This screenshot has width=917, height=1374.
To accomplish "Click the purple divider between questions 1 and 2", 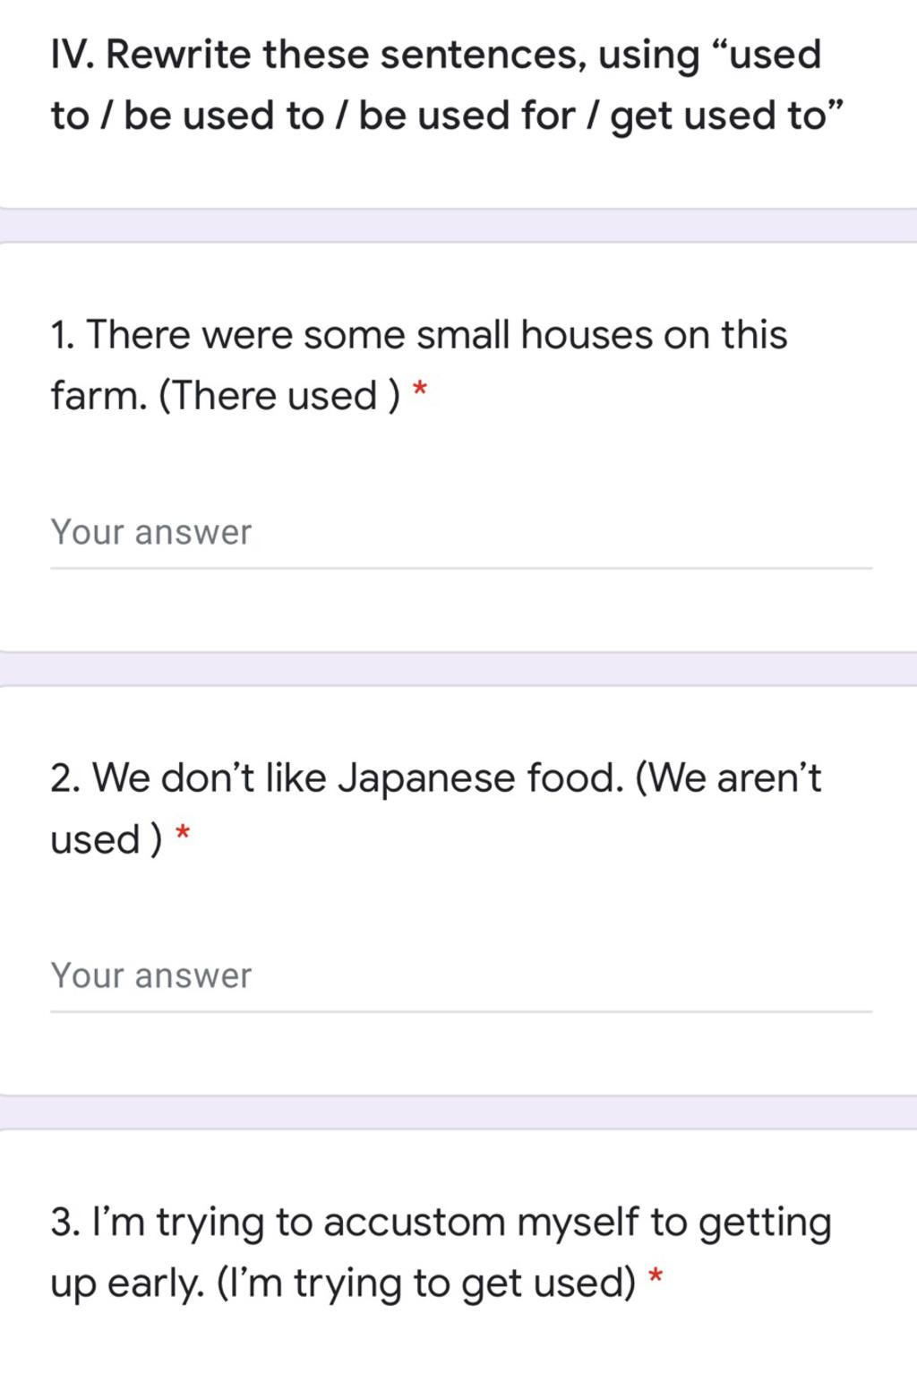I will (x=458, y=669).
